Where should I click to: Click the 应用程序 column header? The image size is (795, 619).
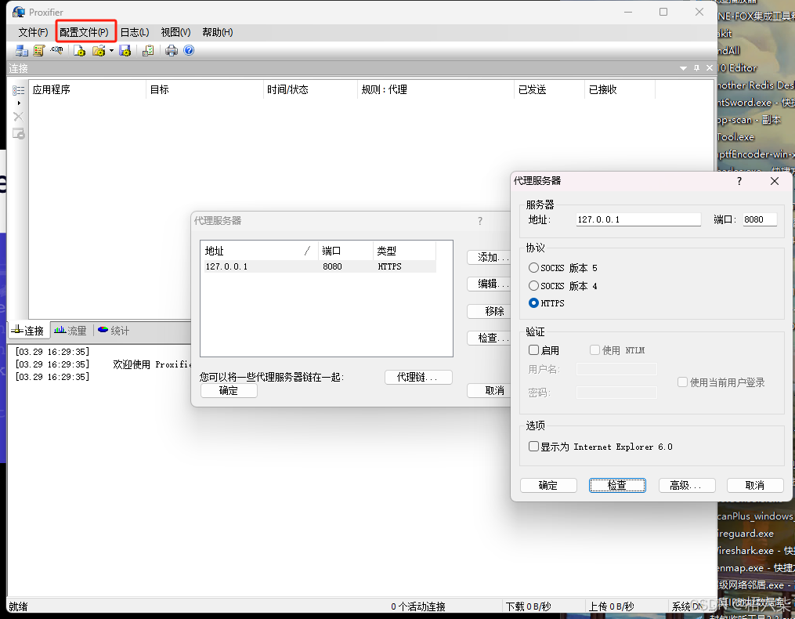click(x=87, y=90)
